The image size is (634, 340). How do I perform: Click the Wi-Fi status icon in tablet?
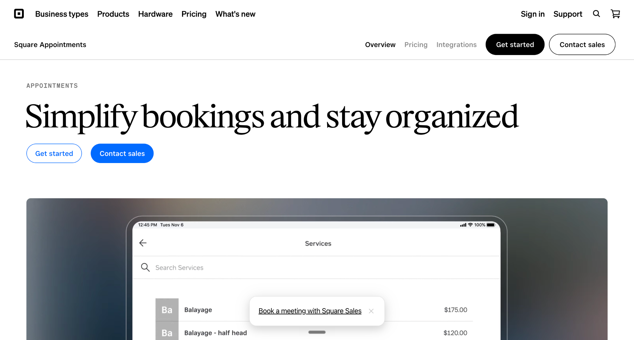[x=470, y=225]
